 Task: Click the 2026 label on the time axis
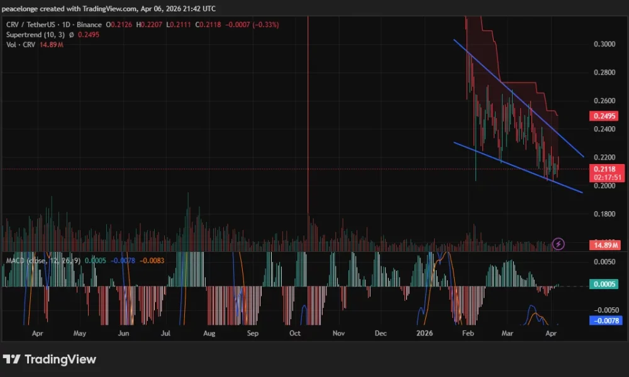pyautogui.click(x=425, y=334)
